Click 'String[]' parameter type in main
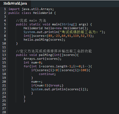The width and height of the screenshot is (119, 114). click(x=69, y=25)
